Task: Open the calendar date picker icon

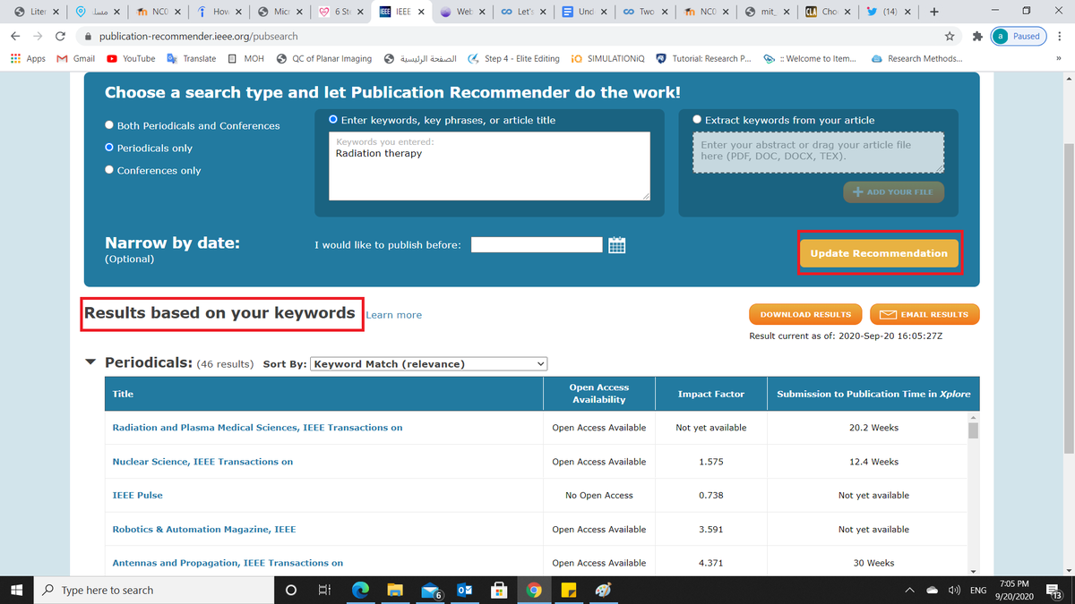Action: [616, 245]
